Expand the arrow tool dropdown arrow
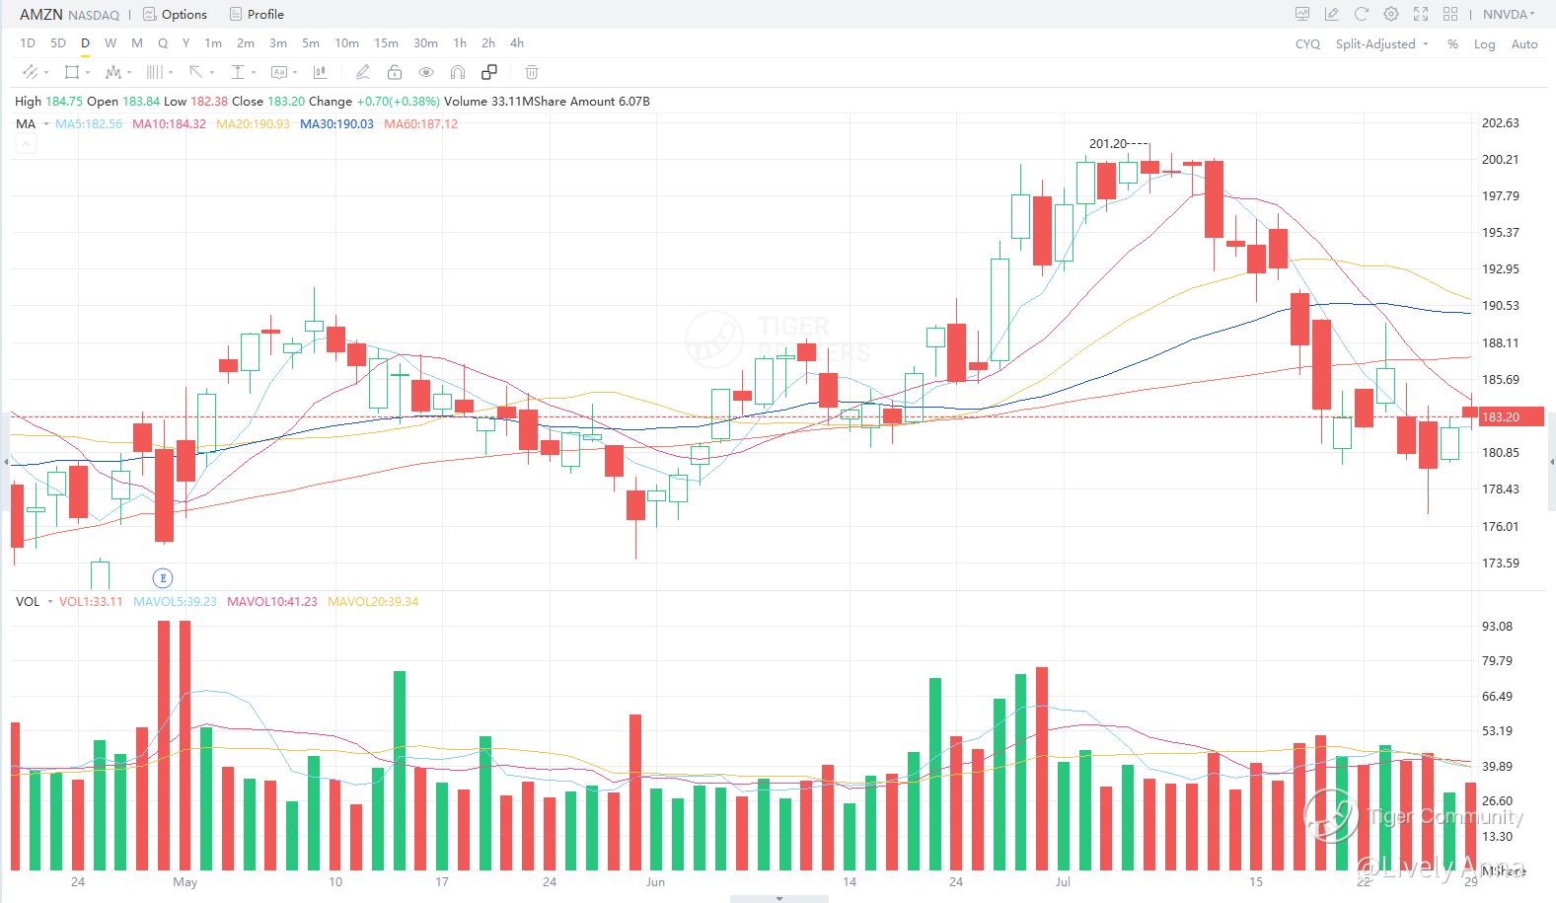The image size is (1556, 903). [212, 72]
